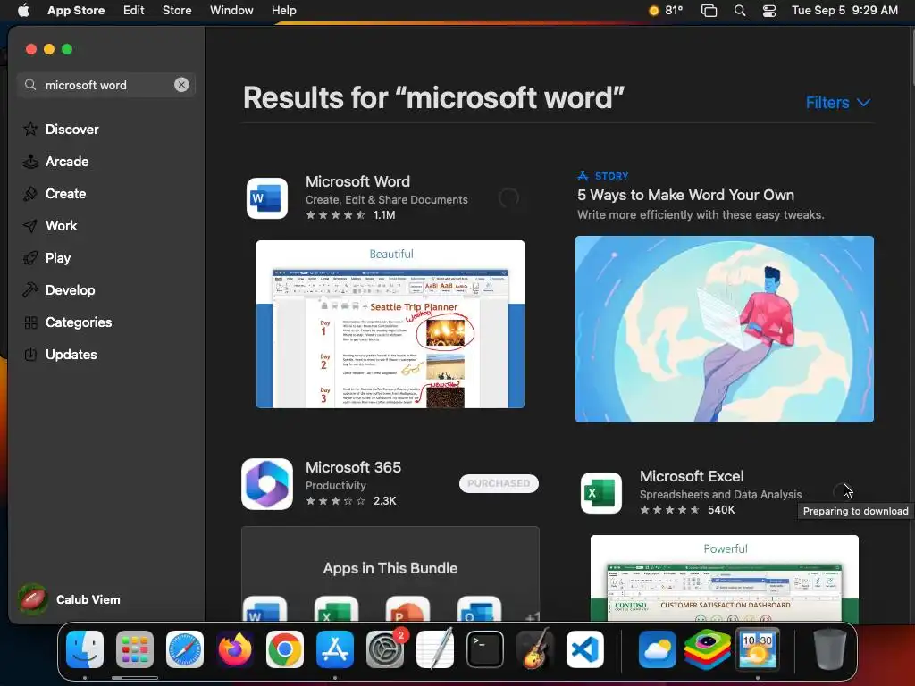Open the App Store menu

click(76, 11)
